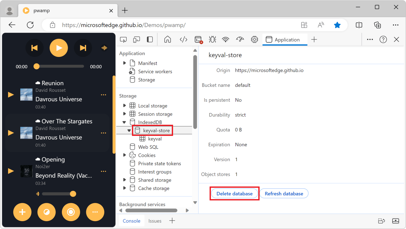Open the DevTools Welcome home panel

click(167, 39)
